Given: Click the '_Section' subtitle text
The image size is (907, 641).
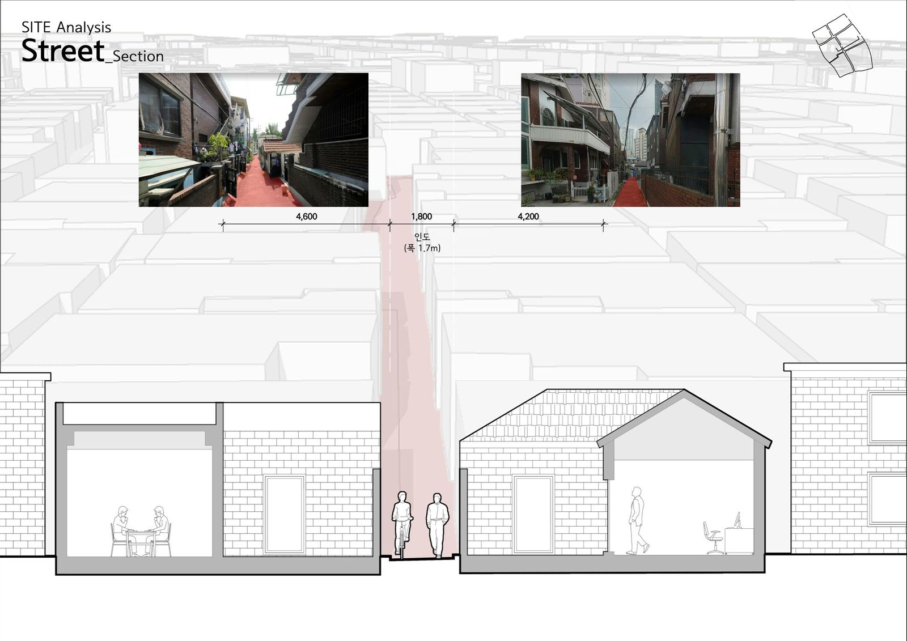Looking at the screenshot, I should (134, 56).
